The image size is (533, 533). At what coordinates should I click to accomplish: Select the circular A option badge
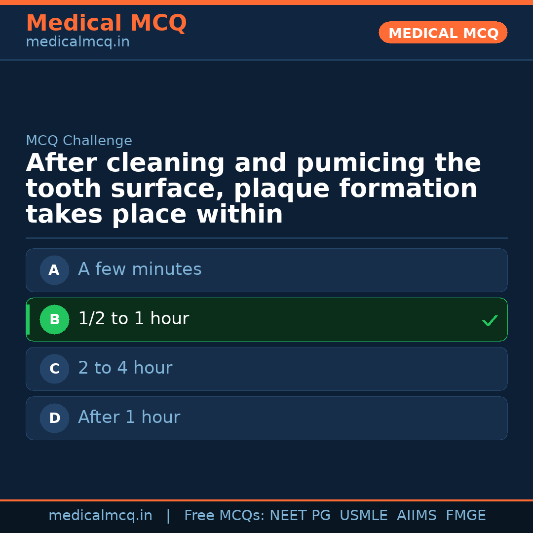tap(54, 270)
